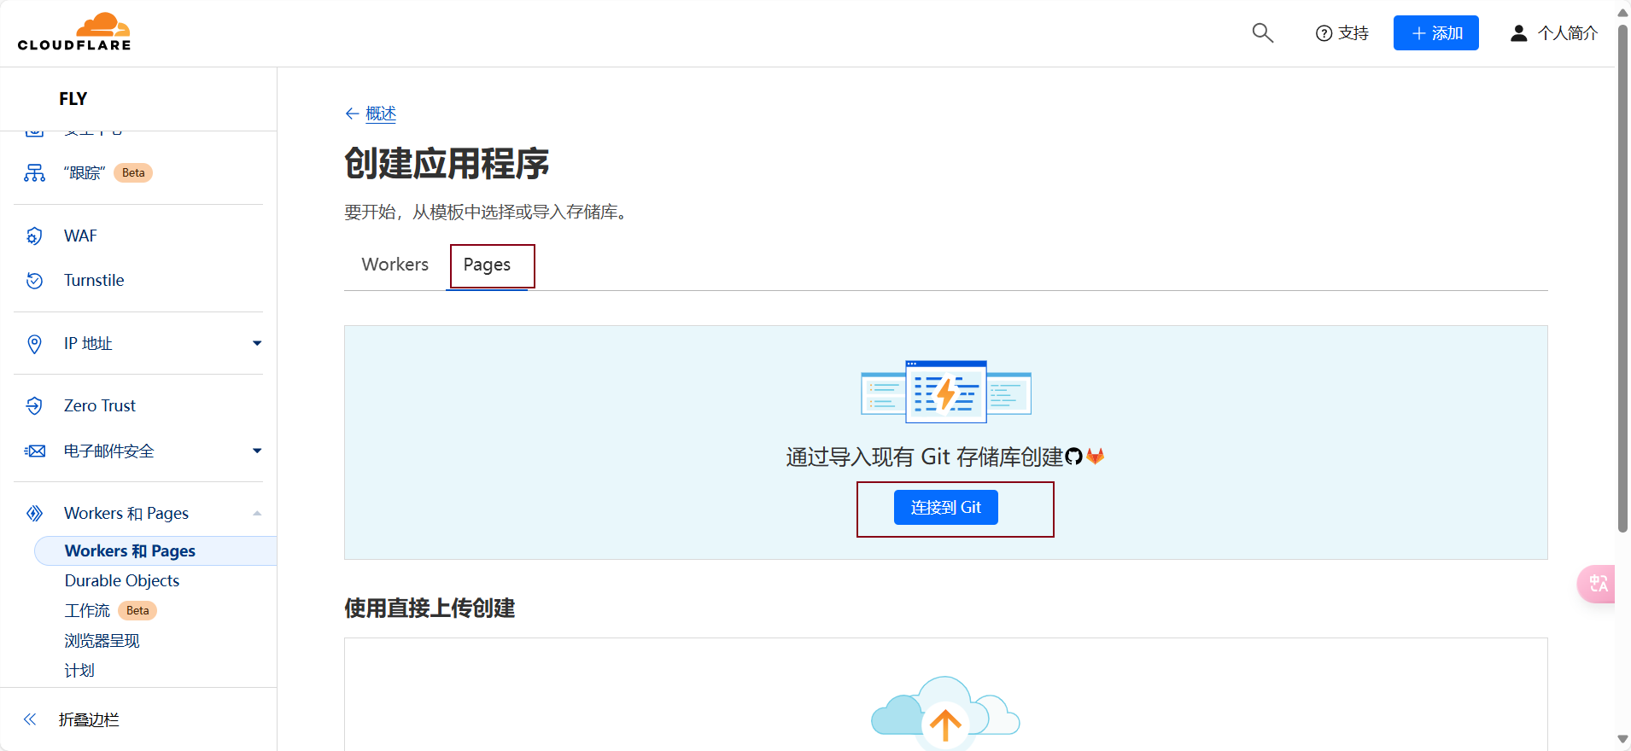Screen dimensions: 1631x751
Task: Open Durable Objects in the sidebar
Action: coord(122,581)
